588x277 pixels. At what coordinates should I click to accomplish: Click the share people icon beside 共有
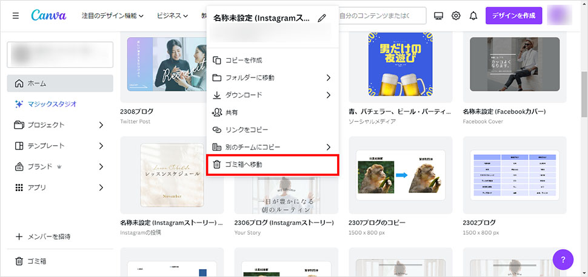pos(217,112)
